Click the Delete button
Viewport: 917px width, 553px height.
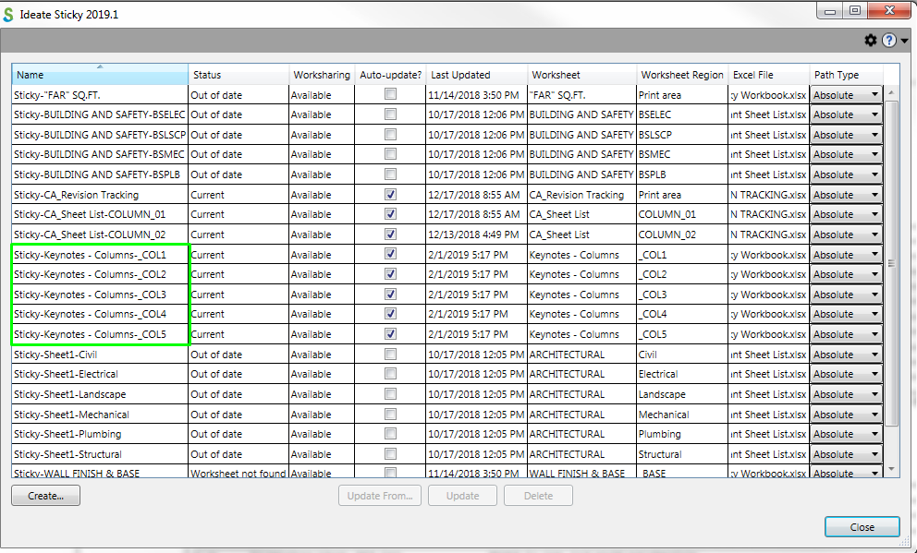(x=538, y=496)
